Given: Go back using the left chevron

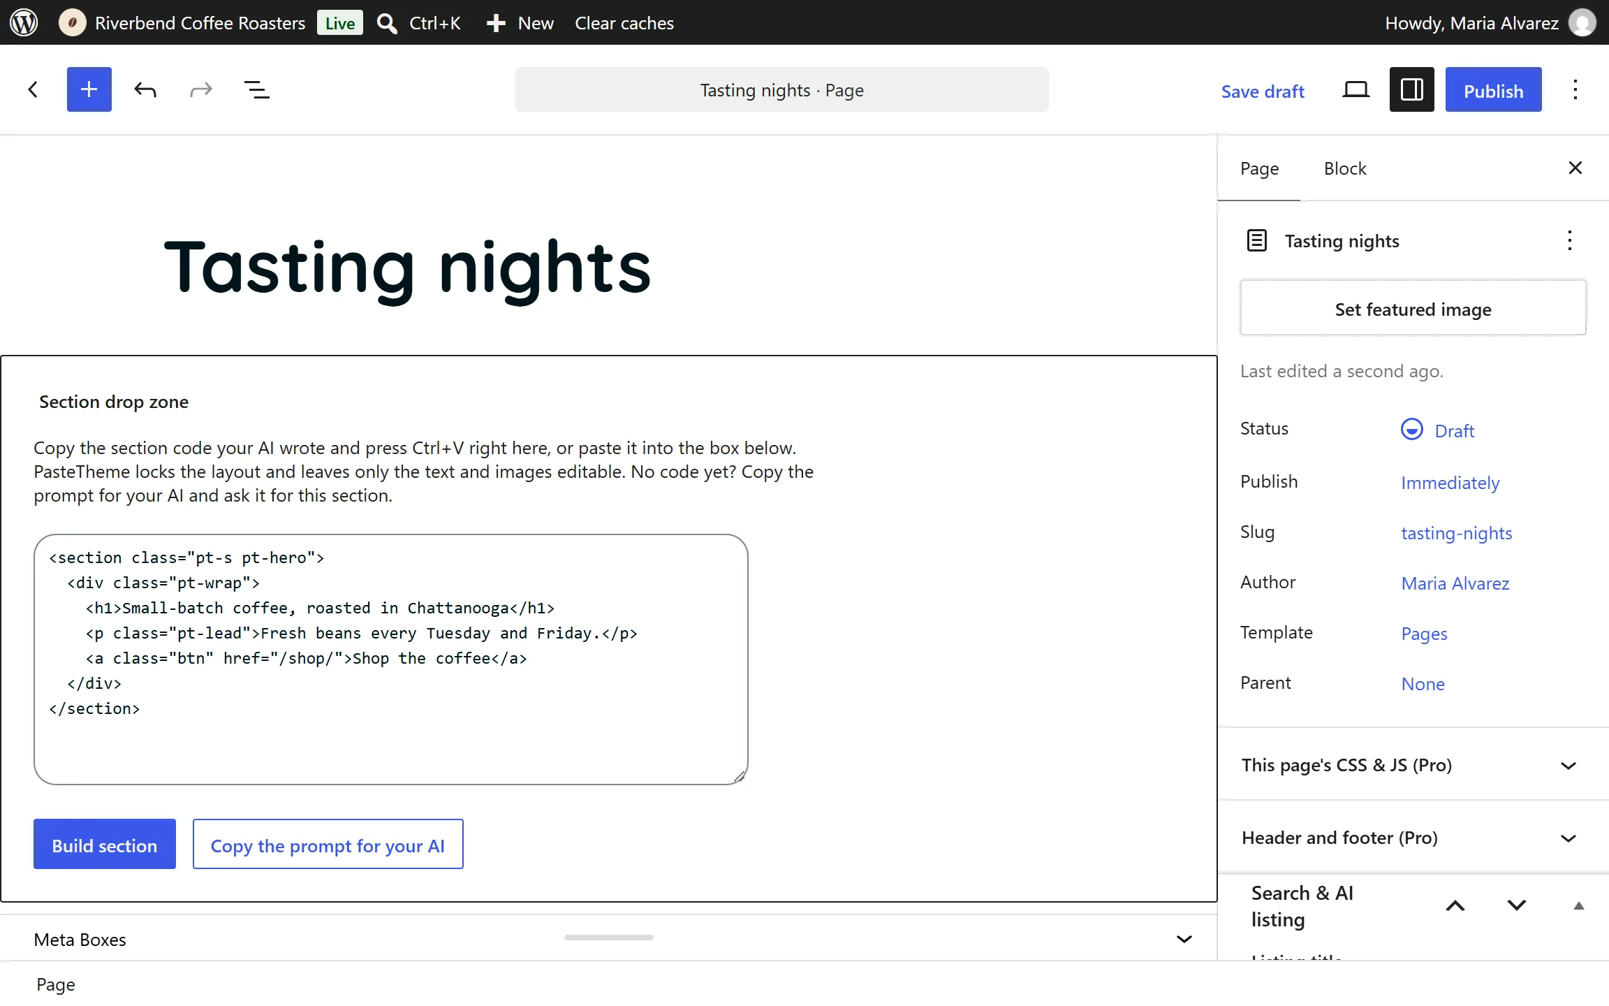Looking at the screenshot, I should 33,89.
